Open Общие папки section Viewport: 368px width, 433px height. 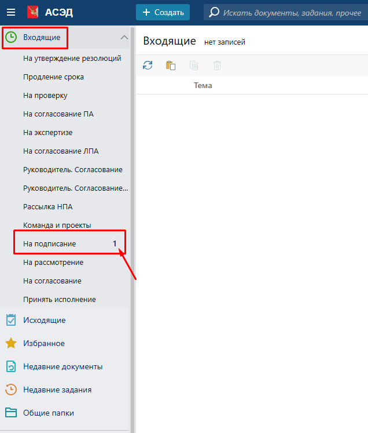coord(48,413)
